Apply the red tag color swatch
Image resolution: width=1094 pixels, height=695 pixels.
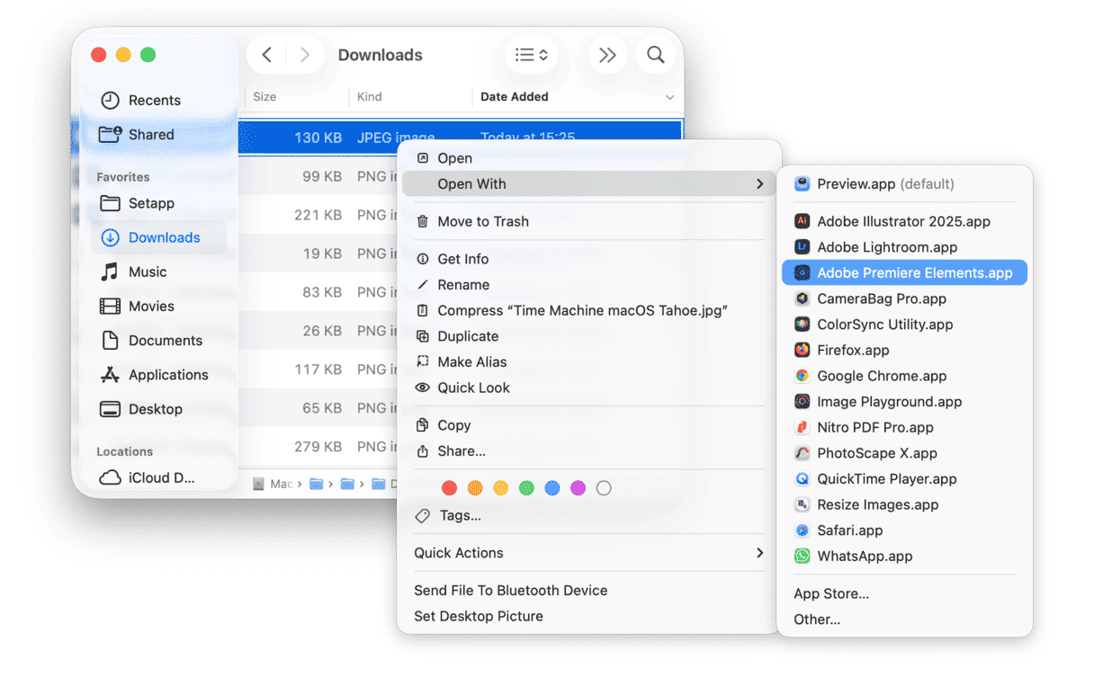(x=449, y=487)
